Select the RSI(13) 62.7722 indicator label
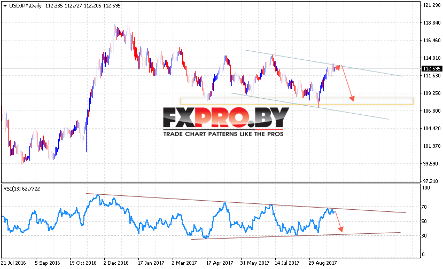 coord(21,189)
